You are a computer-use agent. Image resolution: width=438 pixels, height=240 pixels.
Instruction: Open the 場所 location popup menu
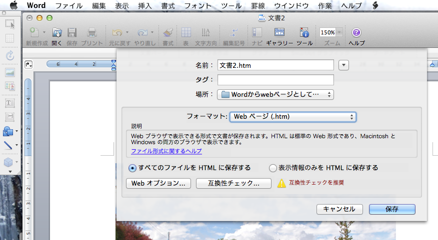(275, 94)
